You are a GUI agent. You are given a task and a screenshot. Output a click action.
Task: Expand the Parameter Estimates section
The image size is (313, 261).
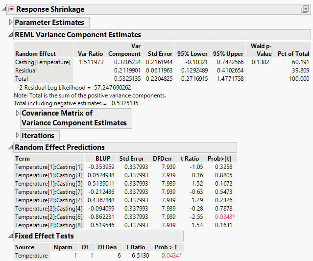pos(11,23)
